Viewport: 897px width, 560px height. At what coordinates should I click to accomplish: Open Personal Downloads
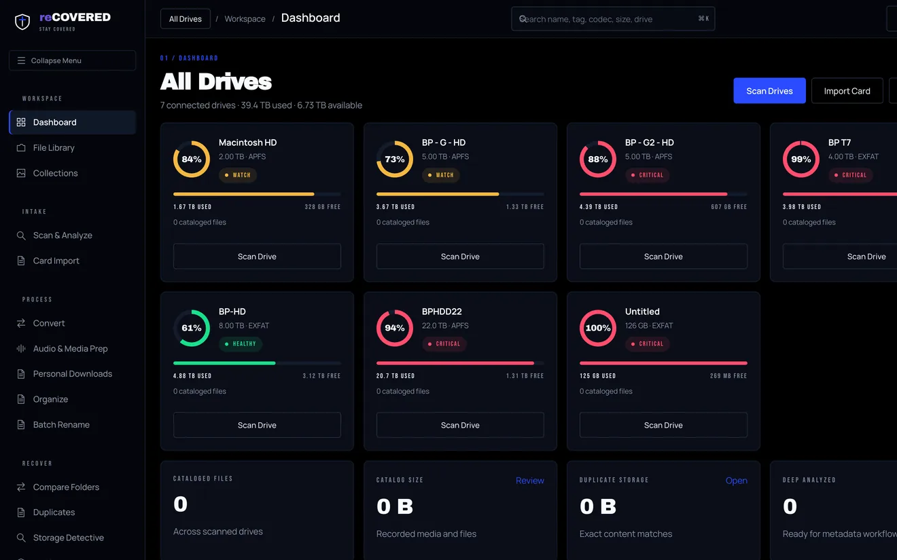73,374
